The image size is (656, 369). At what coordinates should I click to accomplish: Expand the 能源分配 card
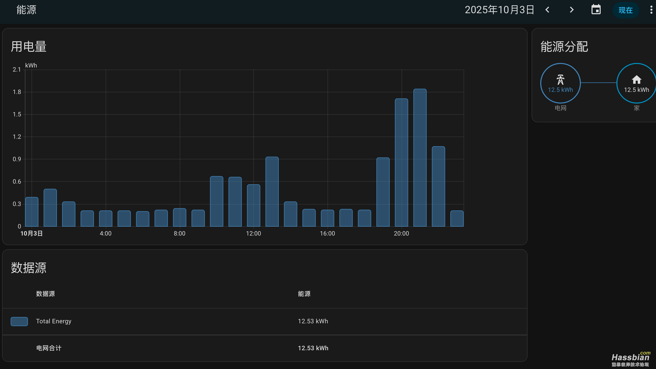click(x=564, y=47)
